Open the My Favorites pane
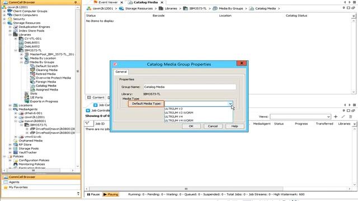This screenshot has height=201, width=358. pos(41,187)
